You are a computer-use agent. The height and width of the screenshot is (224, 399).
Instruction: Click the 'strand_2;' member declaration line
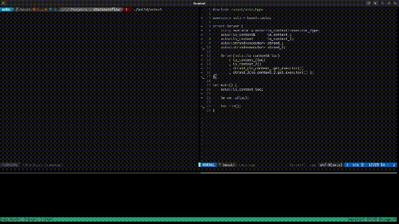coord(253,47)
